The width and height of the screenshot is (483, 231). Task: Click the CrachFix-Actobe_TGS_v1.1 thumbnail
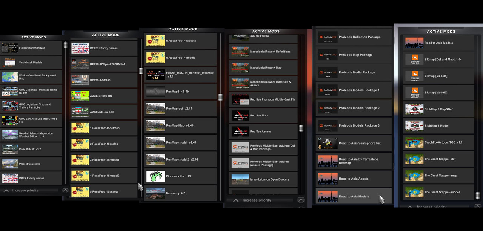pos(414,142)
